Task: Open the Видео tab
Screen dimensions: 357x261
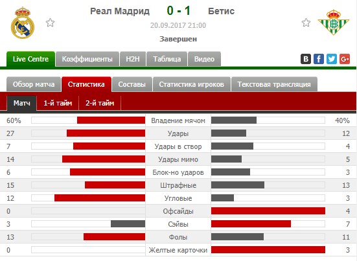Action: pyautogui.click(x=204, y=59)
